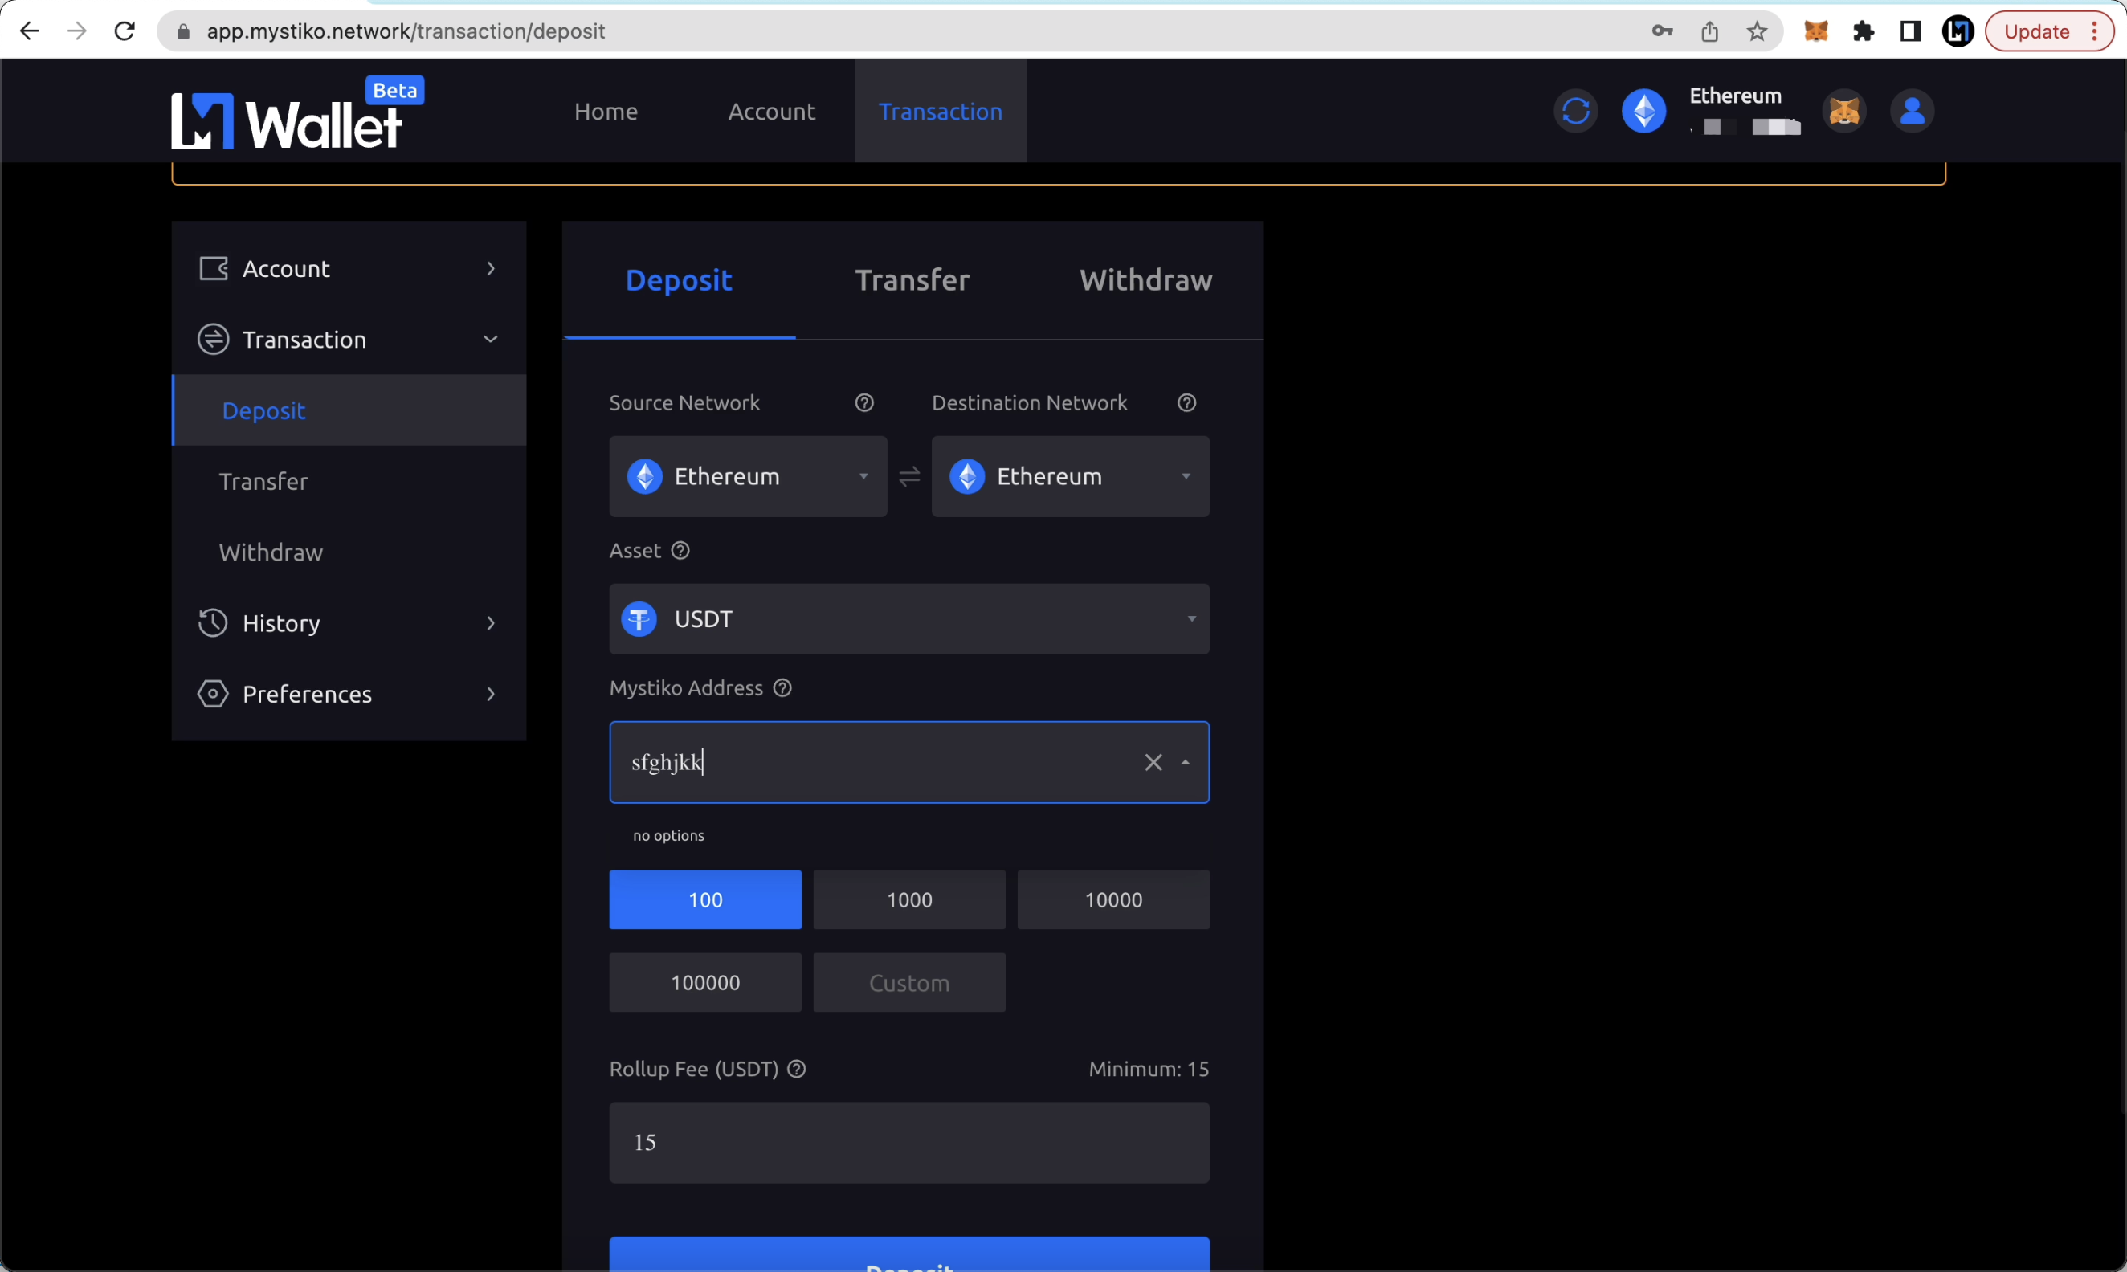This screenshot has width=2127, height=1272.
Task: Open the USDT asset dropdown
Action: (x=908, y=620)
